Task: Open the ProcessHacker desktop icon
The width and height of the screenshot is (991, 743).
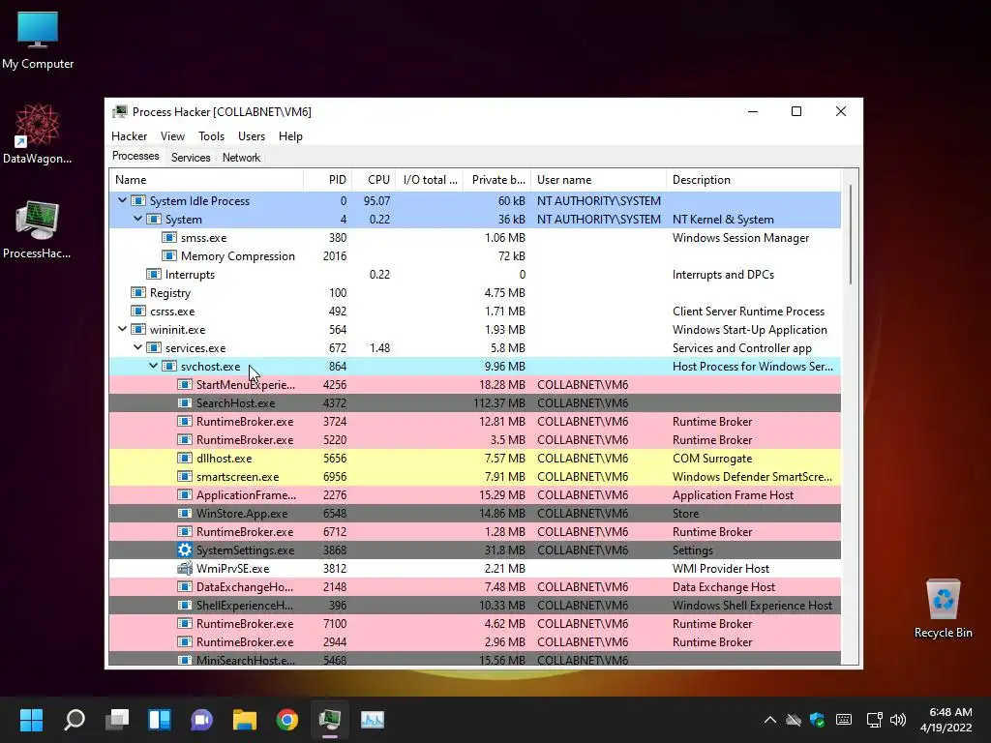Action: pyautogui.click(x=38, y=229)
